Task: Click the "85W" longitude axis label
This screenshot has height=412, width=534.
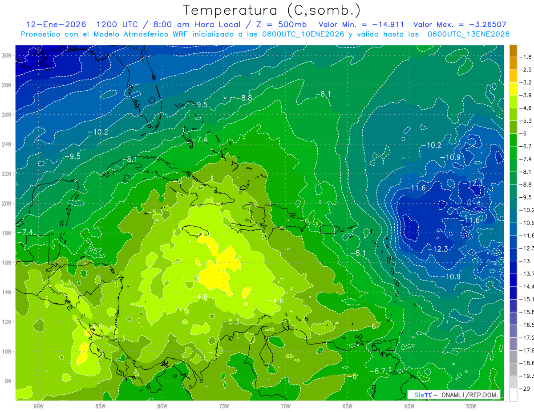Action: point(100,406)
